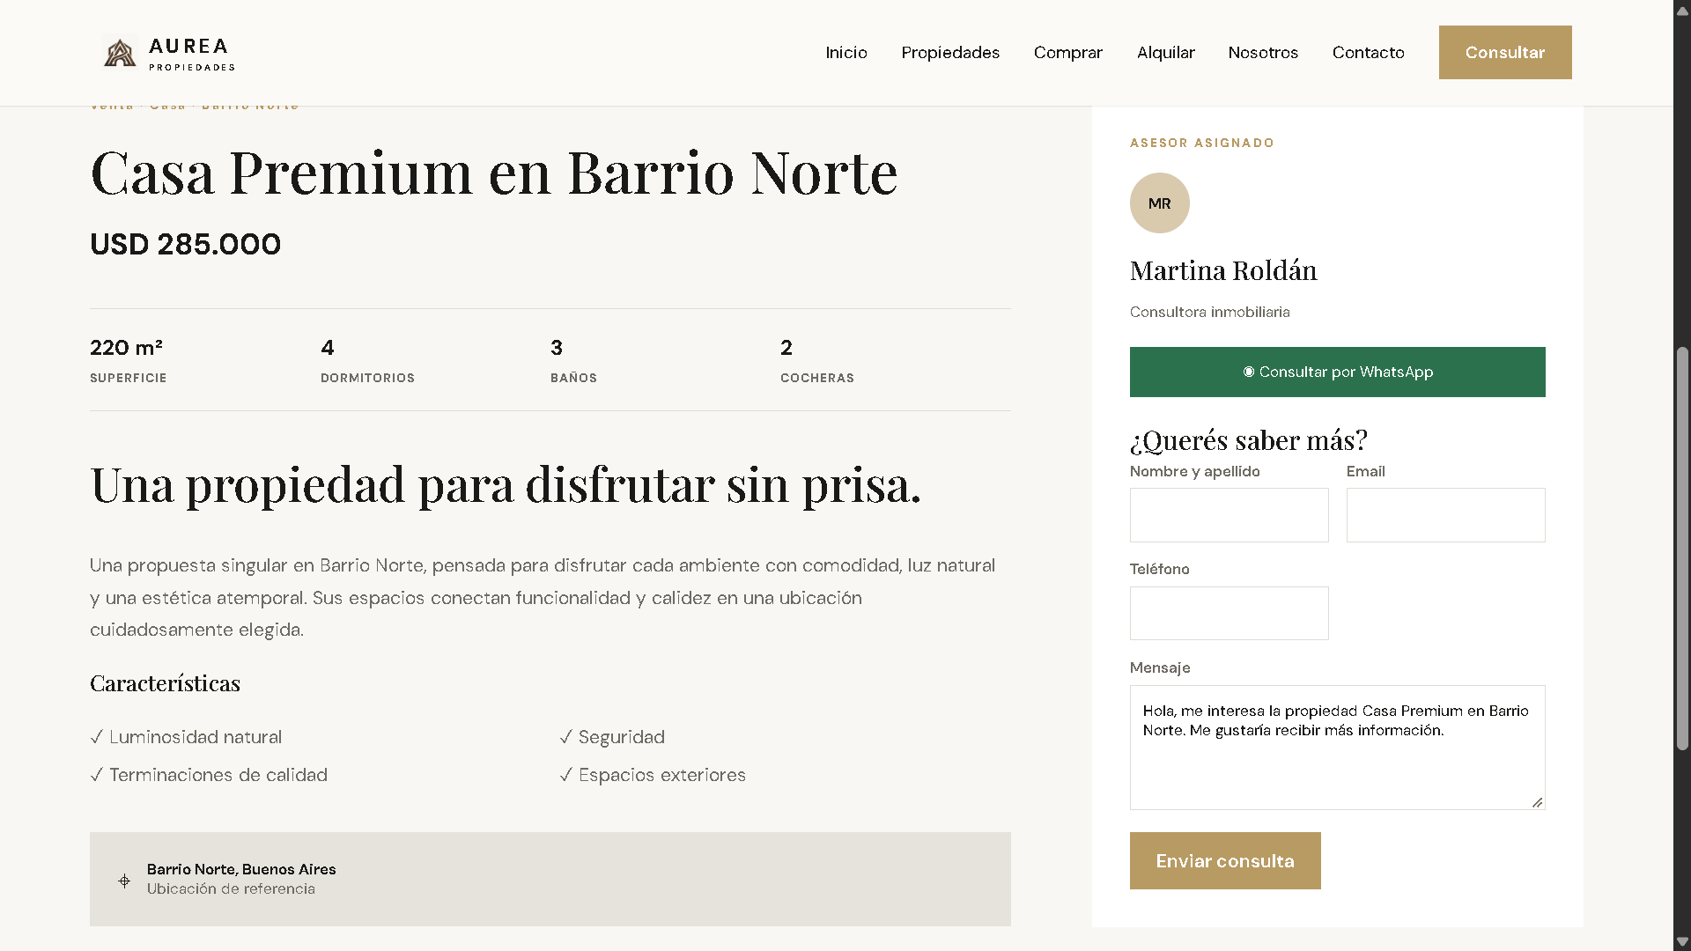Click the Seguridad feature text

[x=621, y=737]
